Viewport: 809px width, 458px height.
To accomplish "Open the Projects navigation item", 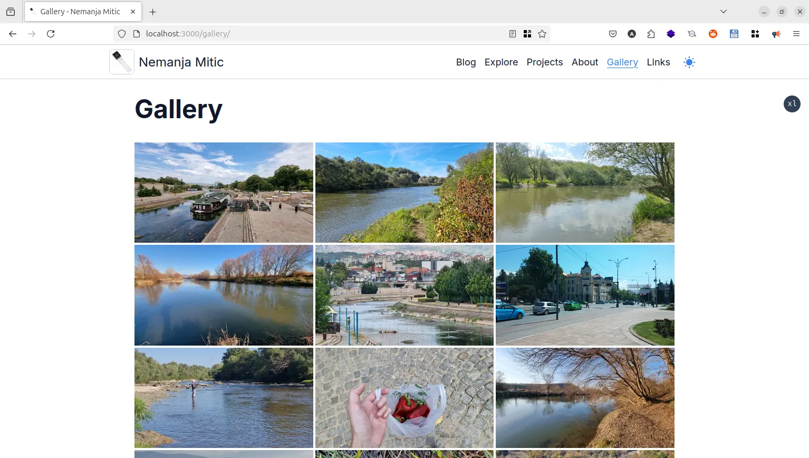I will (544, 62).
